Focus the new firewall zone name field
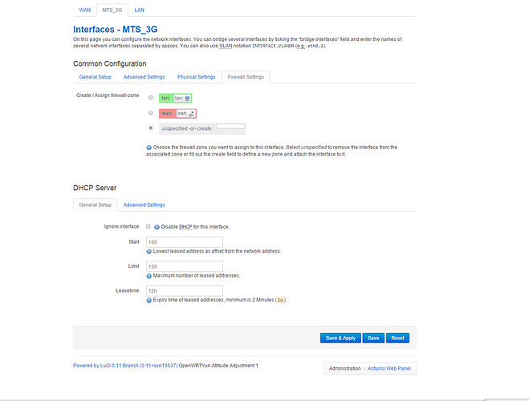The width and height of the screenshot is (529, 401). pos(230,127)
